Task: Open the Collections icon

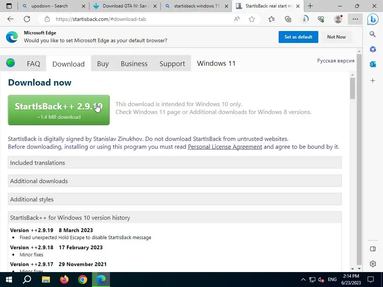Action: (x=288, y=19)
